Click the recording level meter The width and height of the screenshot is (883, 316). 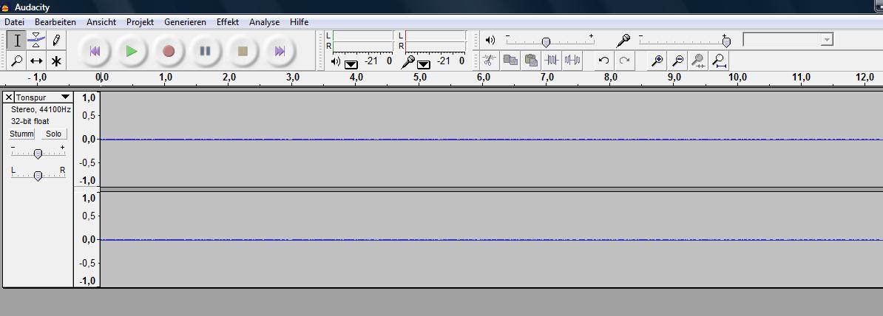(436, 41)
